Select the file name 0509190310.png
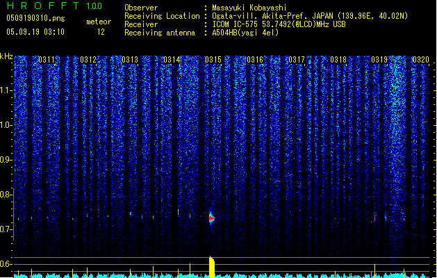Image resolution: width=437 pixels, height=278 pixels. tap(35, 18)
